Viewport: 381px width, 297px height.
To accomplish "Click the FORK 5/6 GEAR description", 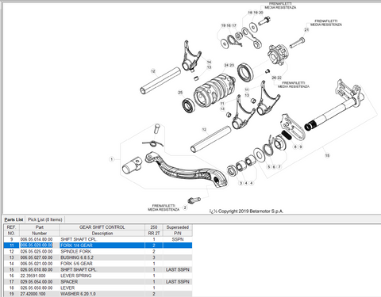I will pos(76,264).
